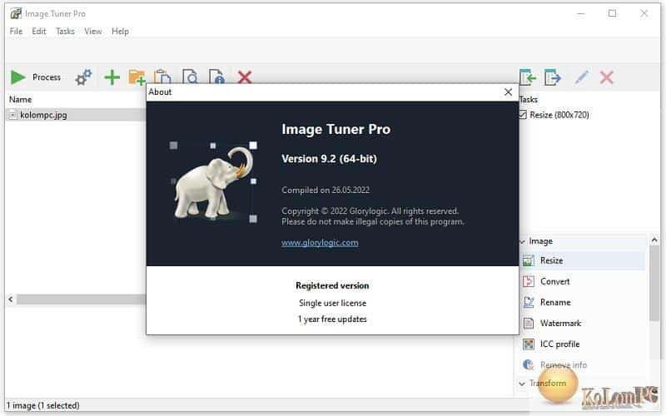The image size is (666, 416).
Task: Click the Resize task icon
Action: point(529,260)
